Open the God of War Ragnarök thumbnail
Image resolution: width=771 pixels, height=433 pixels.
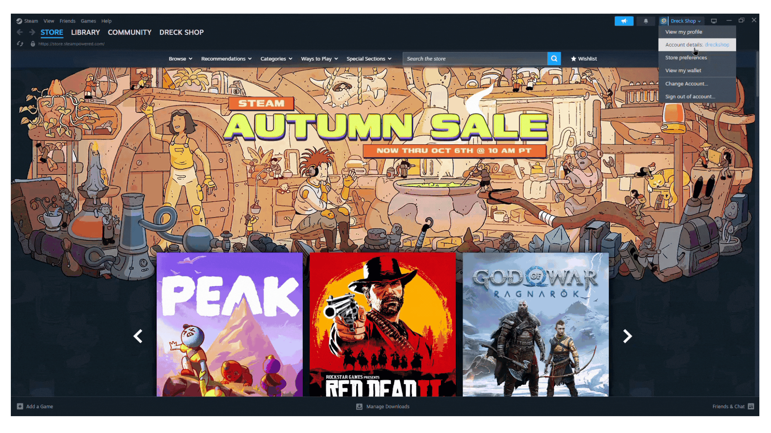pos(535,325)
